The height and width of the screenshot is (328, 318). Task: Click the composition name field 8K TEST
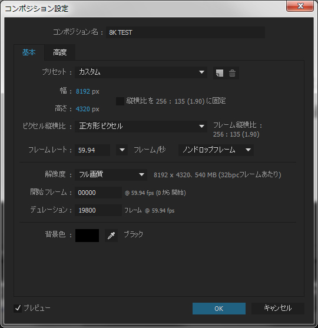pos(185,32)
